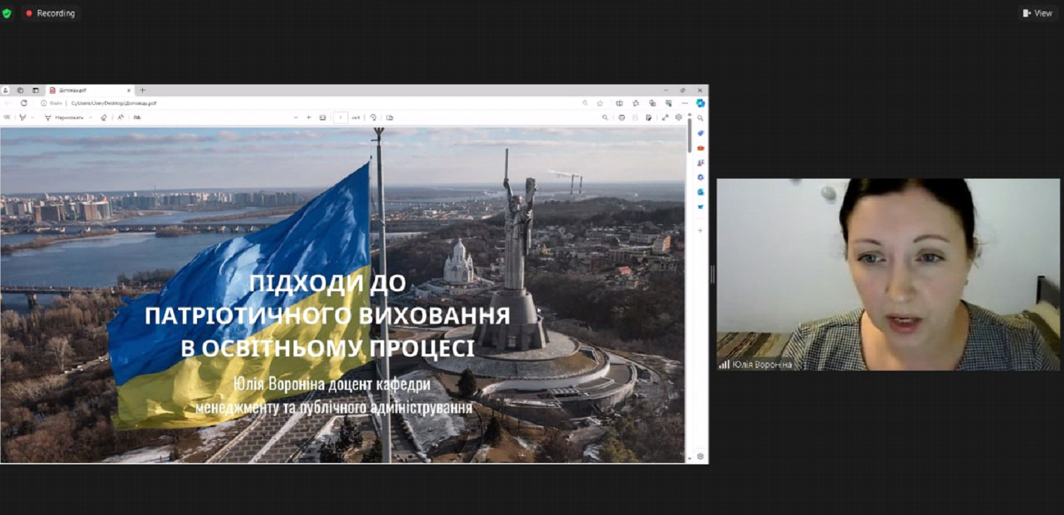This screenshot has width=1064, height=515.
Task: Select the Нарисовать draw tool
Action: [x=64, y=117]
